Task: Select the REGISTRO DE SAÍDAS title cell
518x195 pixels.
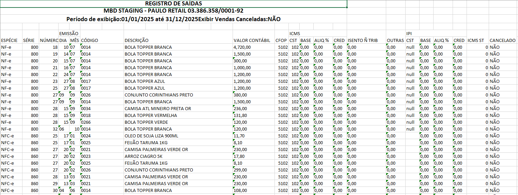Action: coord(173,4)
